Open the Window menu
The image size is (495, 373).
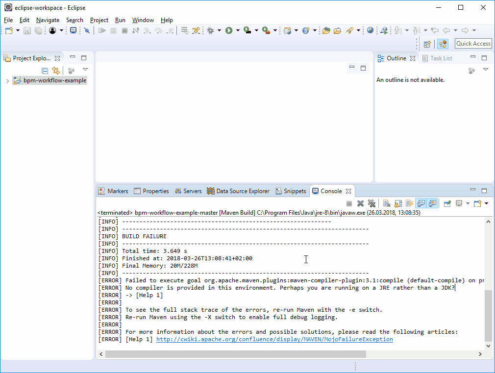143,20
